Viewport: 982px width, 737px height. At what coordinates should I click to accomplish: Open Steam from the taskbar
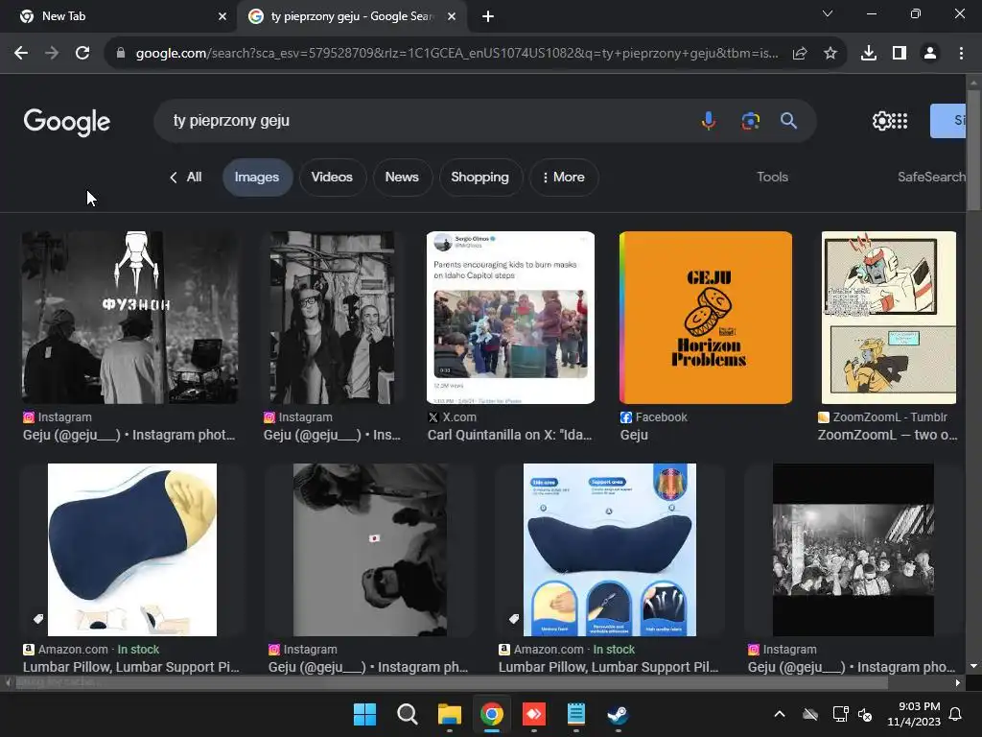(618, 714)
